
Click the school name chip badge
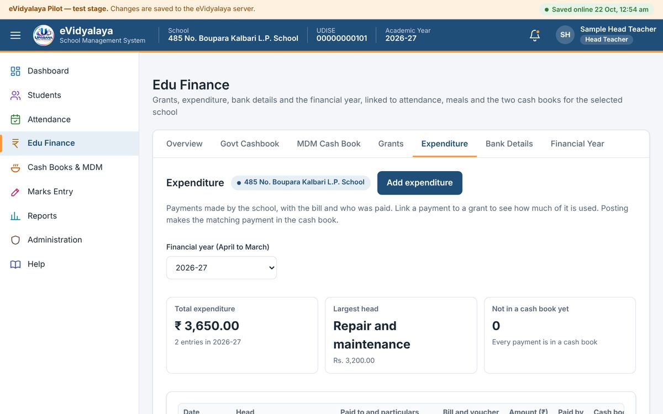click(x=301, y=183)
